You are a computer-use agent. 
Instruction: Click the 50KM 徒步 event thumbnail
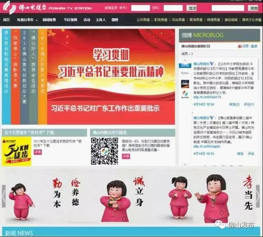click(16, 151)
